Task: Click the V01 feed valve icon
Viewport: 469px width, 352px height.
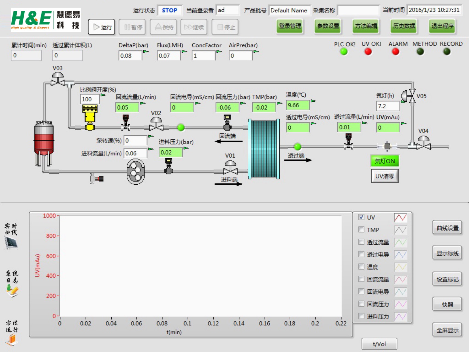Action: point(230,168)
